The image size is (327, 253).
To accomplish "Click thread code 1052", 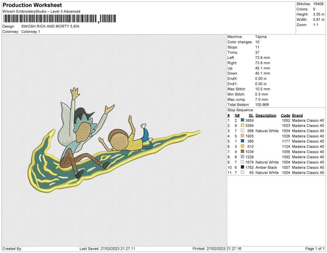I will (286, 121).
